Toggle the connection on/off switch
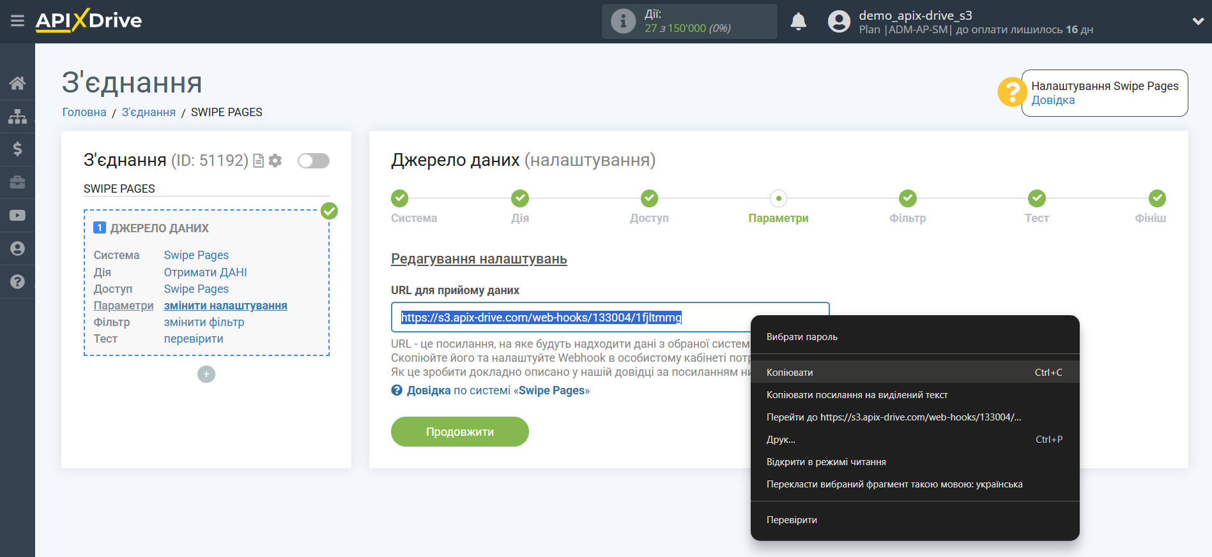Viewport: 1212px width, 557px height. tap(314, 161)
